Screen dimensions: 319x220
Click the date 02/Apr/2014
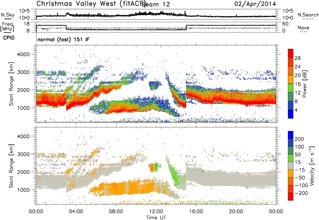point(255,4)
